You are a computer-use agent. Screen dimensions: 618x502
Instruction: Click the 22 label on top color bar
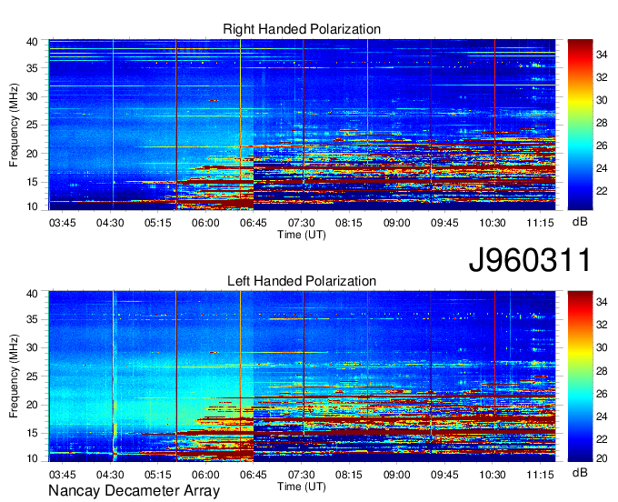coord(602,191)
